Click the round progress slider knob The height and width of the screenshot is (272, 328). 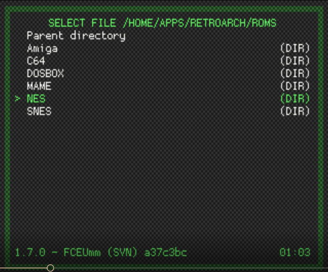pyautogui.click(x=50, y=268)
